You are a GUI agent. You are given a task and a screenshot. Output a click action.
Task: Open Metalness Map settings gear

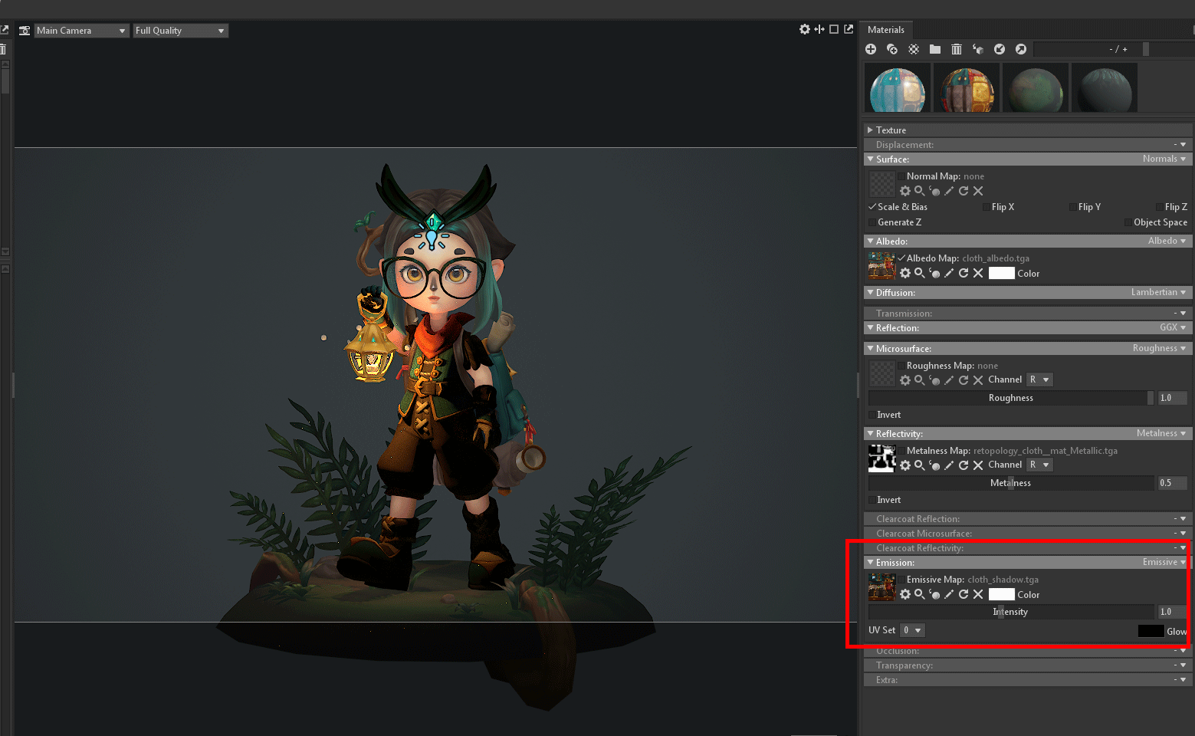click(905, 465)
